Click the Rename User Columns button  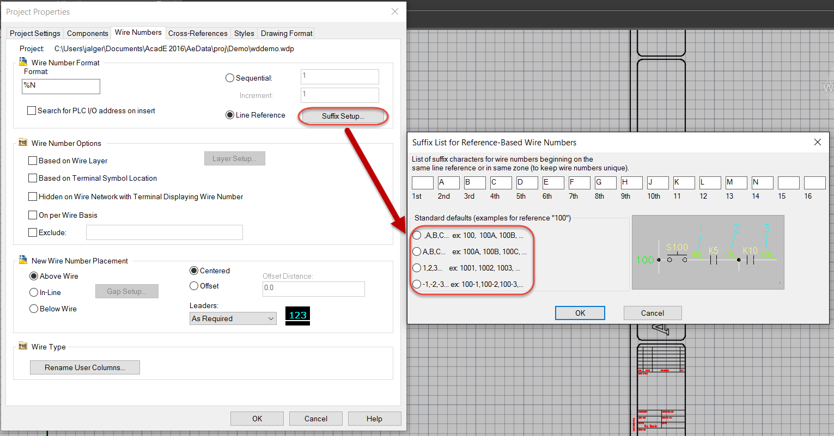click(84, 367)
